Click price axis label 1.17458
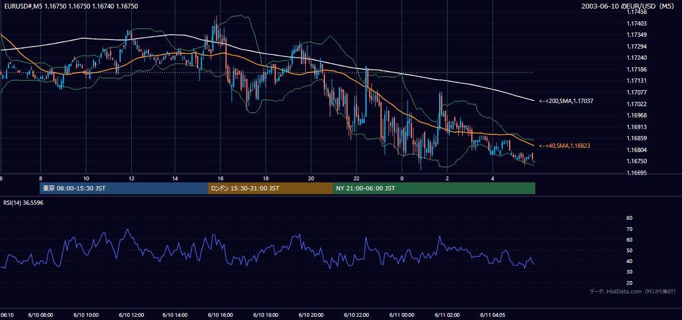The image size is (682, 320). pyautogui.click(x=637, y=12)
